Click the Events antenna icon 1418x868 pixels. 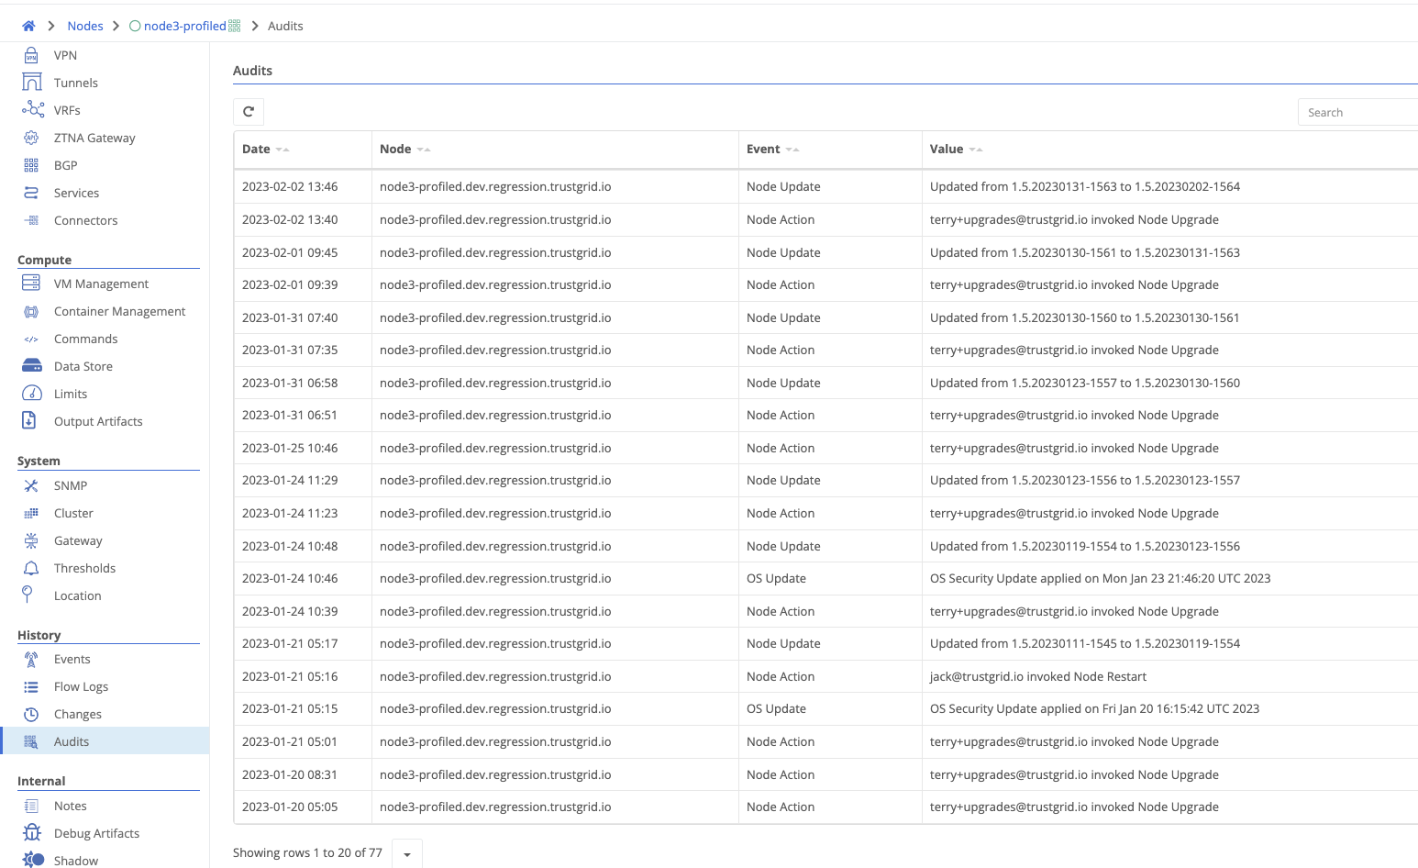tap(31, 659)
